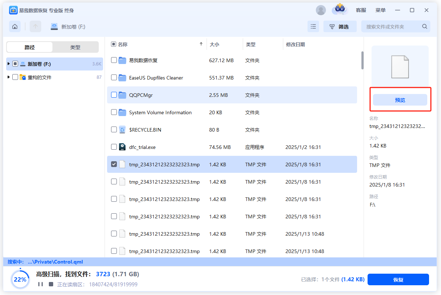The height and width of the screenshot is (295, 441).
Task: Stop the scan with square button
Action: coord(51,284)
